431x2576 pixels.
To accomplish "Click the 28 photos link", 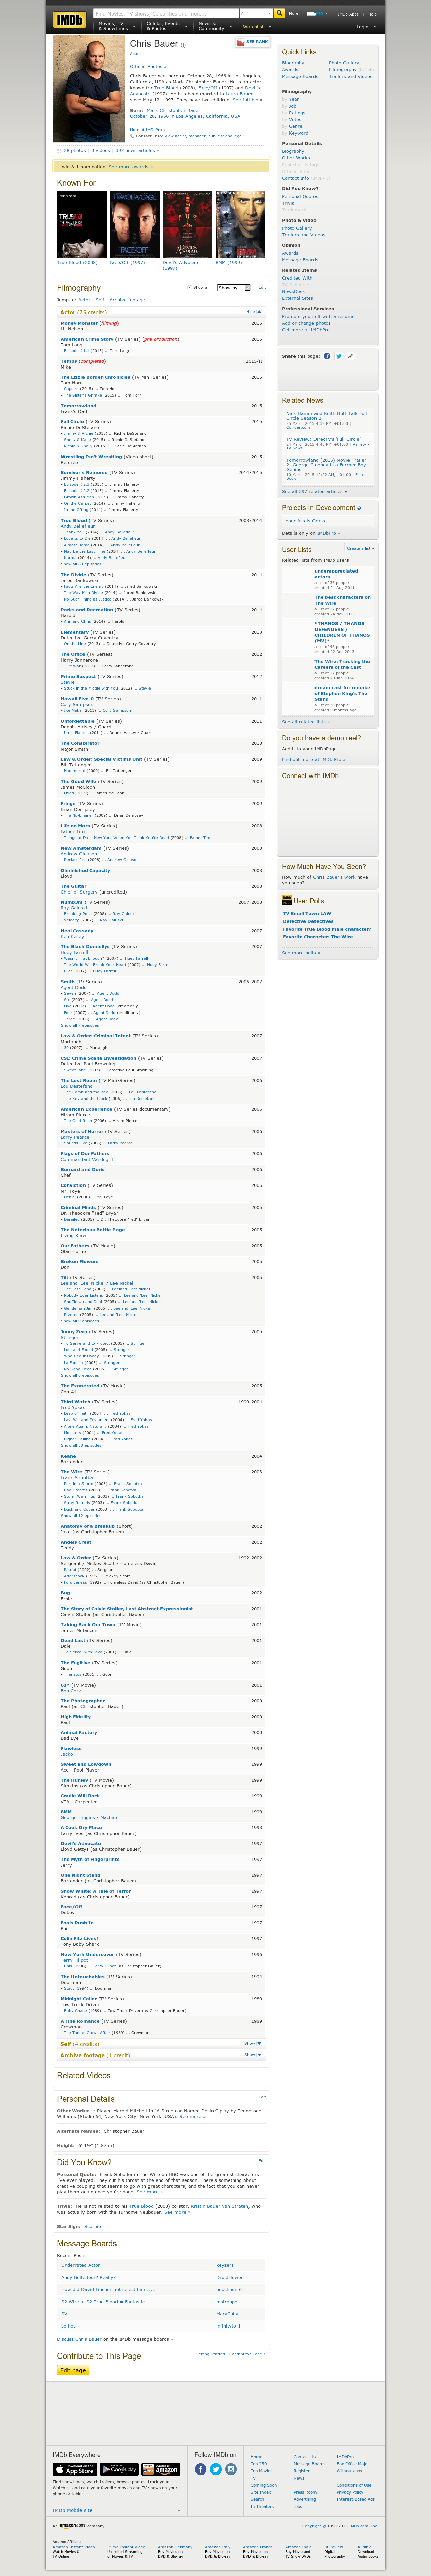I will click(75, 151).
